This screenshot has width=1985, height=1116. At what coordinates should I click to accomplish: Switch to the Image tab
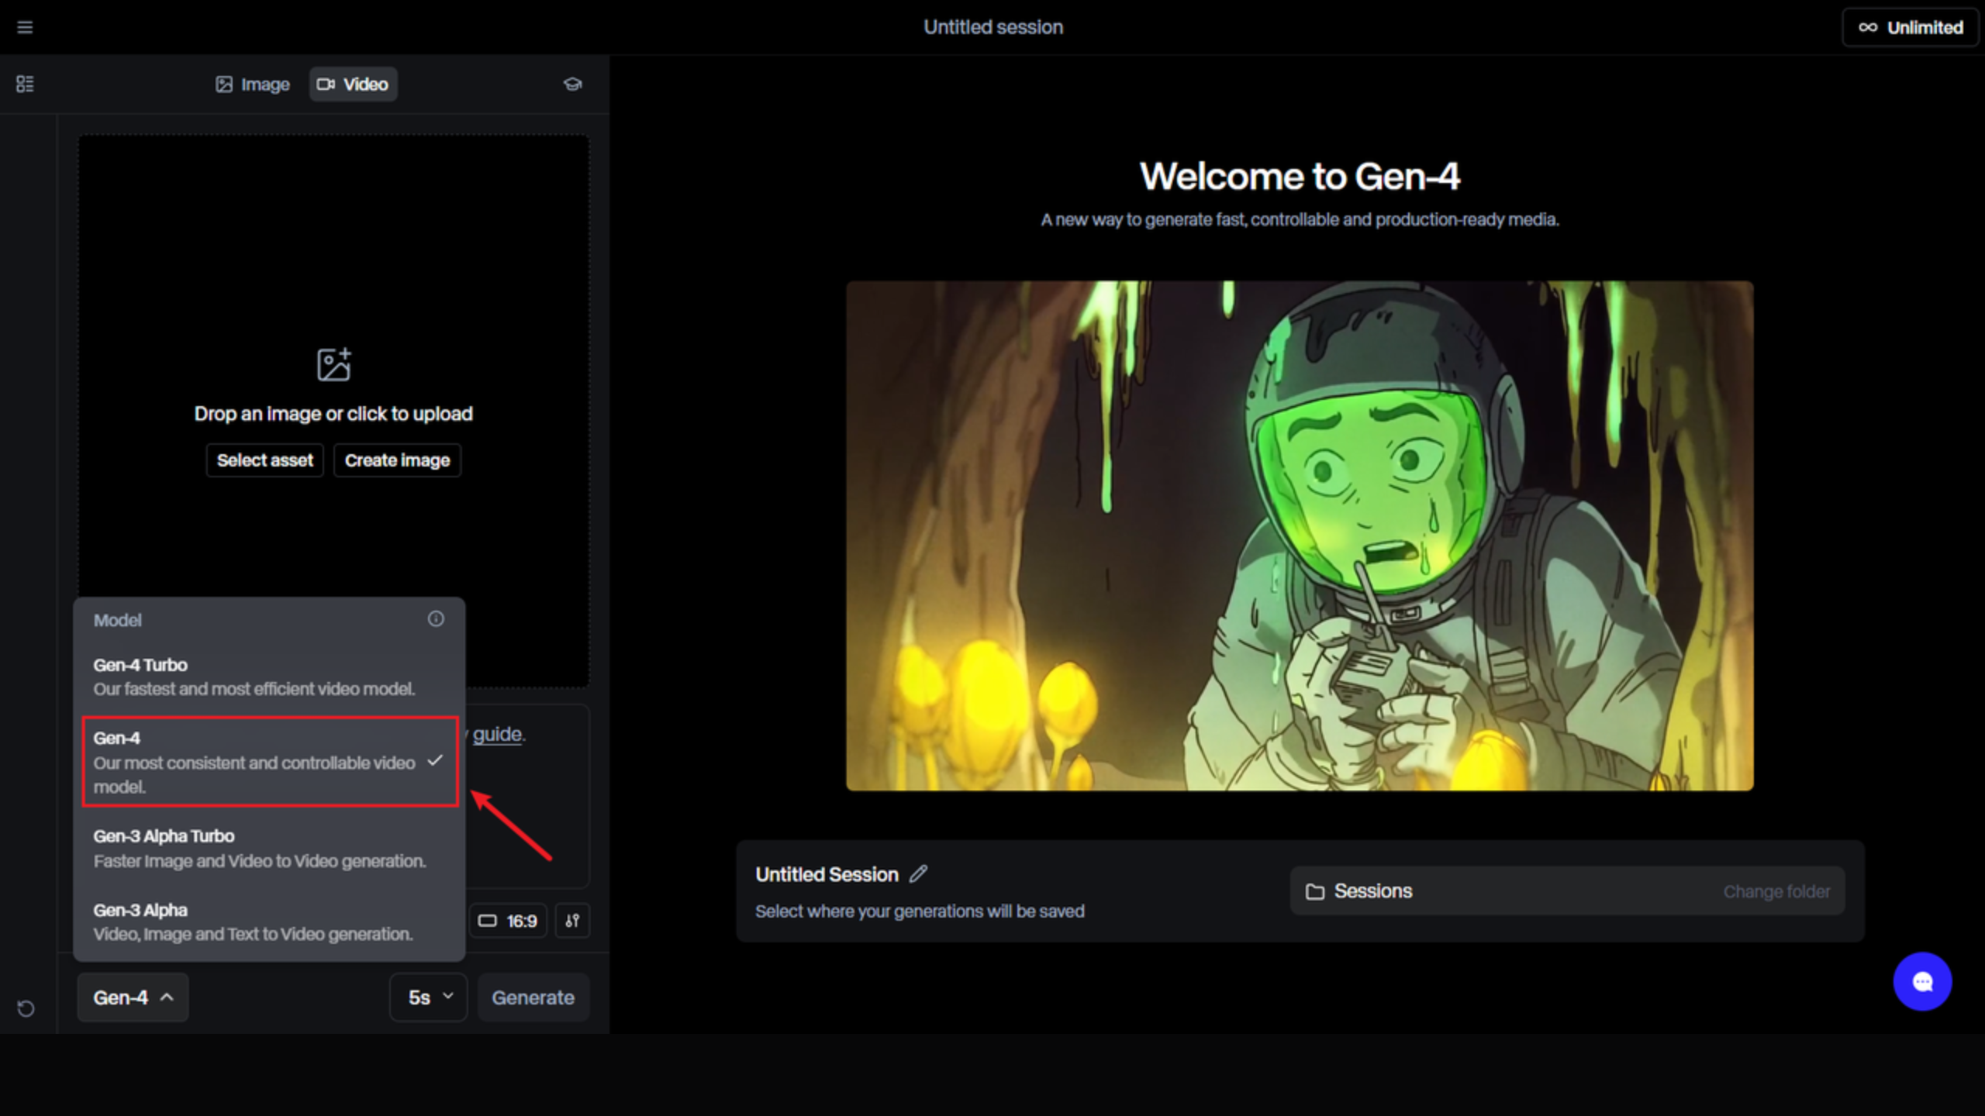coord(253,84)
